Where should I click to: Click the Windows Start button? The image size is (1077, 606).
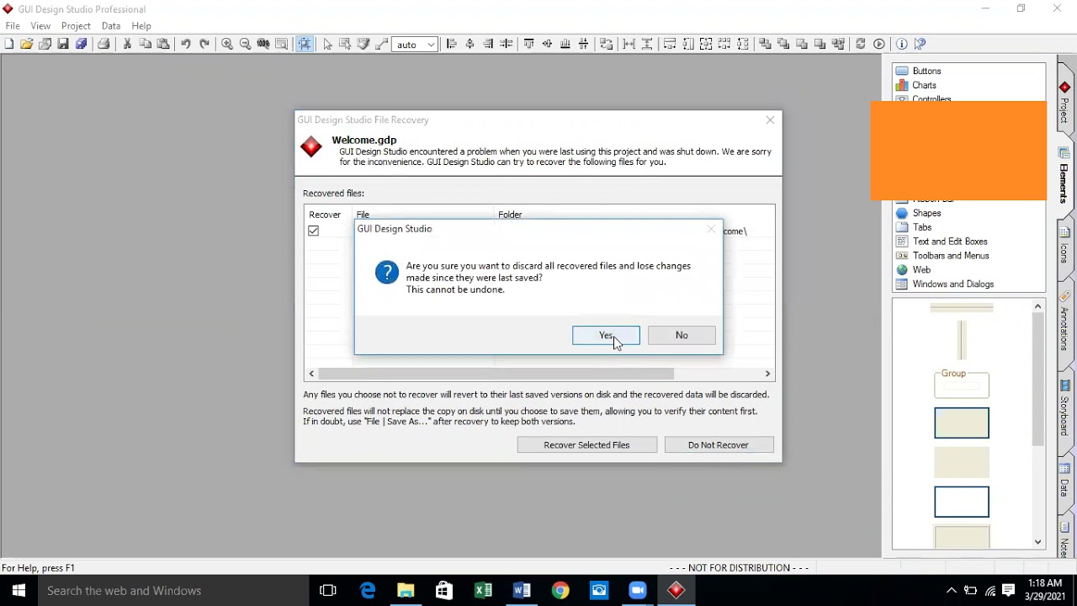coord(19,591)
